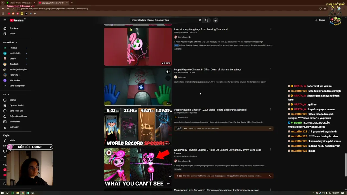Expand more Keşfet items chevron
The width and height of the screenshot is (347, 195).
(x=5, y=157)
